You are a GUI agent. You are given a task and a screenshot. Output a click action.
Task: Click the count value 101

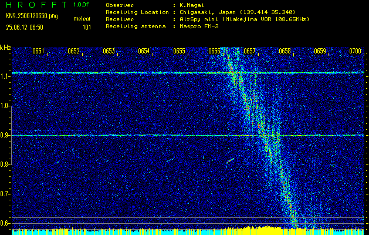coord(87,28)
